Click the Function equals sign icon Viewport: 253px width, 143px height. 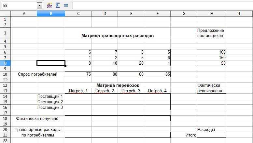coord(65,5)
